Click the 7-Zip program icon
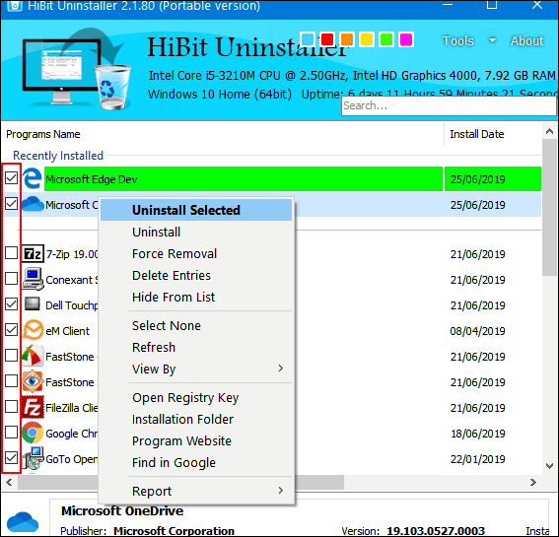 click(33, 253)
